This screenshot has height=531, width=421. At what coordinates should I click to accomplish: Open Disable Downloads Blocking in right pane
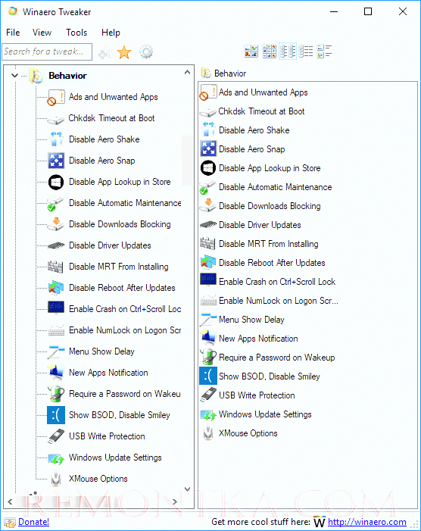pyautogui.click(x=270, y=206)
